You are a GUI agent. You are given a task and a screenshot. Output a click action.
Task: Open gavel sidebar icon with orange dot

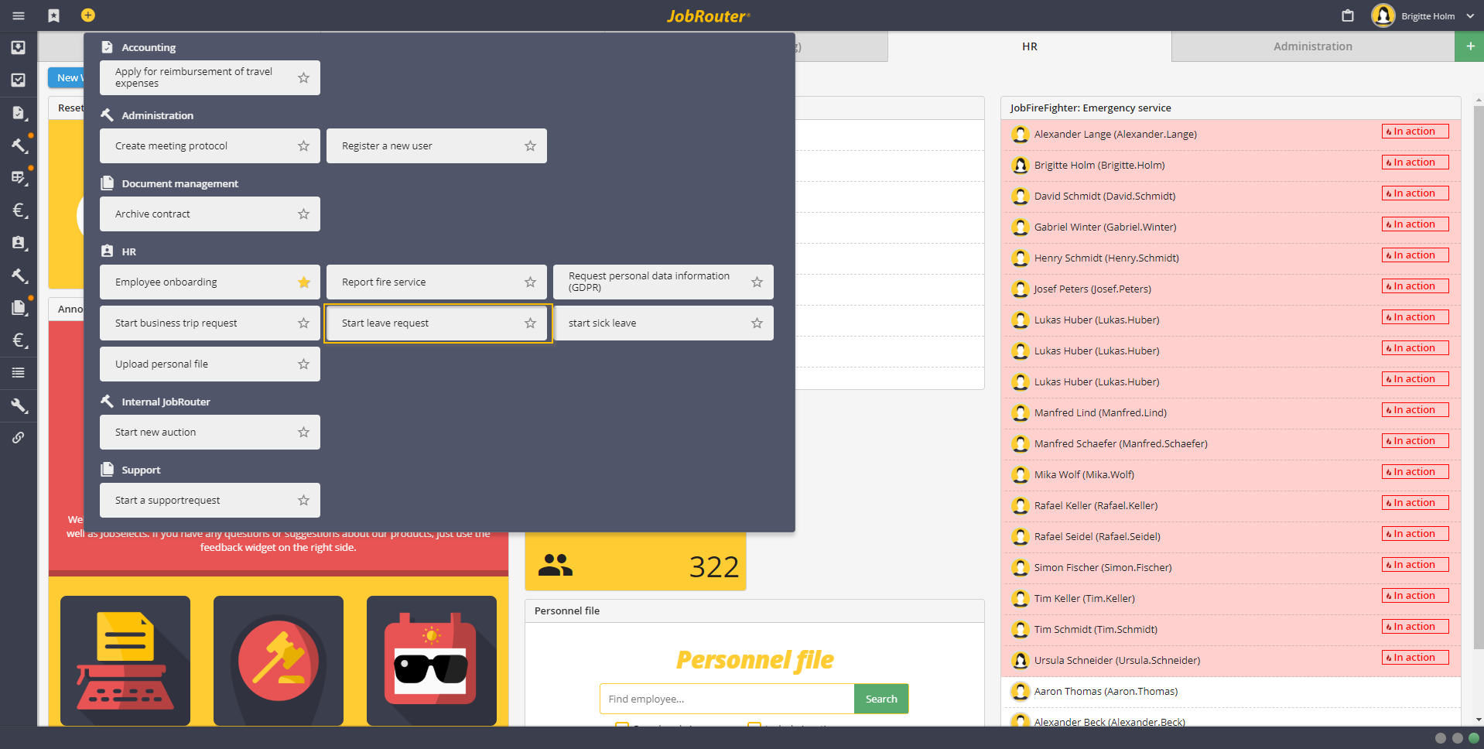pos(19,145)
